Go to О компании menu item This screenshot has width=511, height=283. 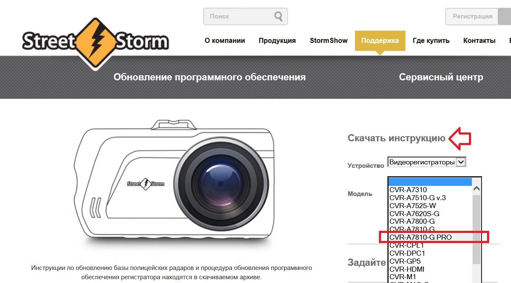225,41
